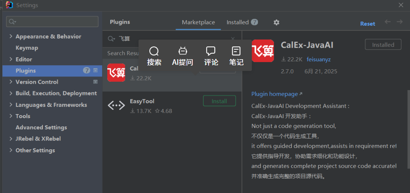Viewport: 410px width, 193px height.
Task: Click the AI提问 robot icon
Action: [183, 51]
